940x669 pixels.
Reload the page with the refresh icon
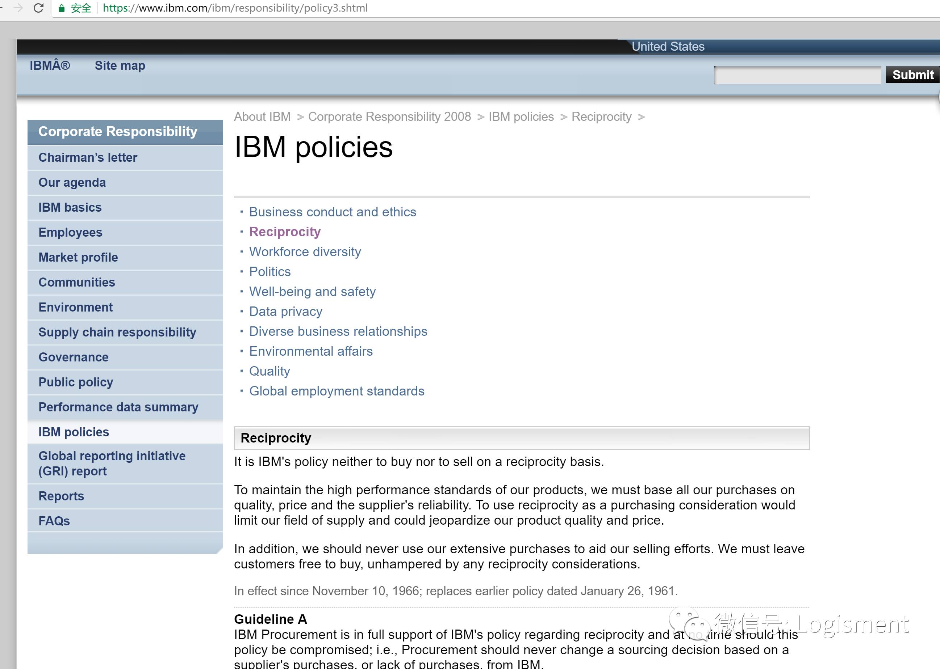[38, 8]
